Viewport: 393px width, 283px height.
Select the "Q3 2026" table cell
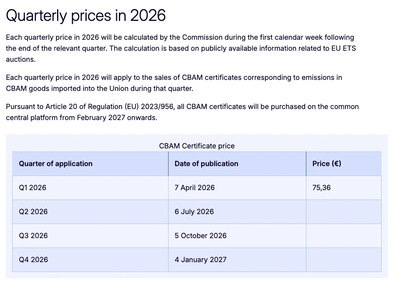pyautogui.click(x=33, y=236)
